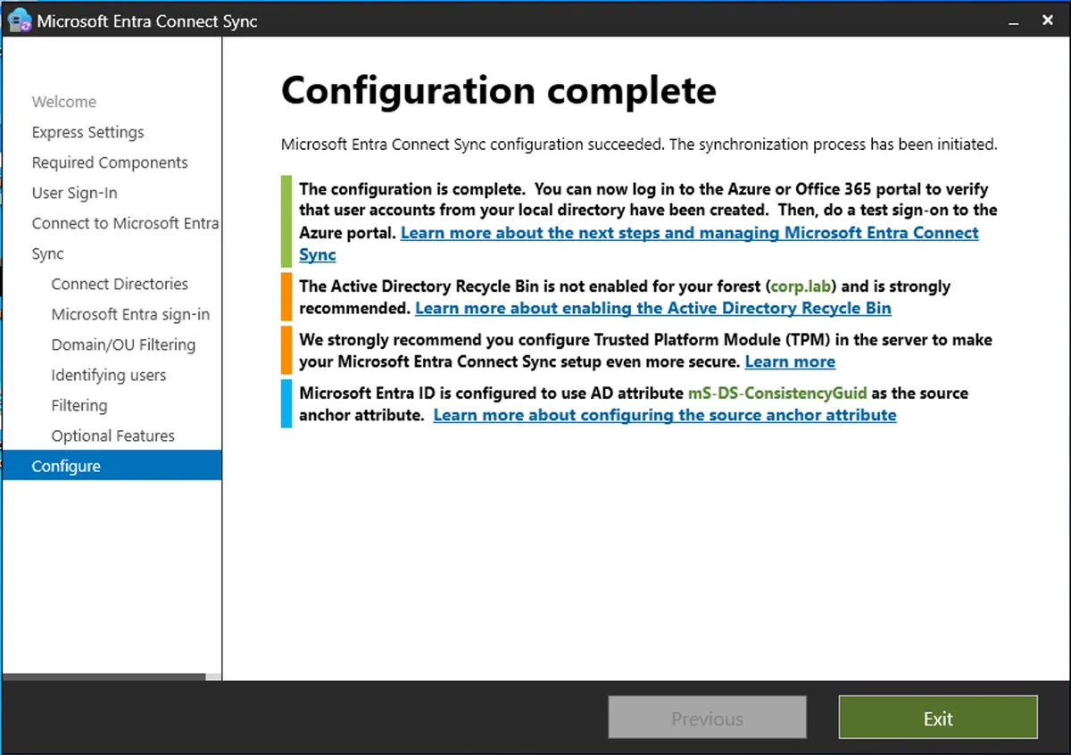Image resolution: width=1071 pixels, height=755 pixels.
Task: Open the Optional Features sub-step
Action: coord(113,436)
